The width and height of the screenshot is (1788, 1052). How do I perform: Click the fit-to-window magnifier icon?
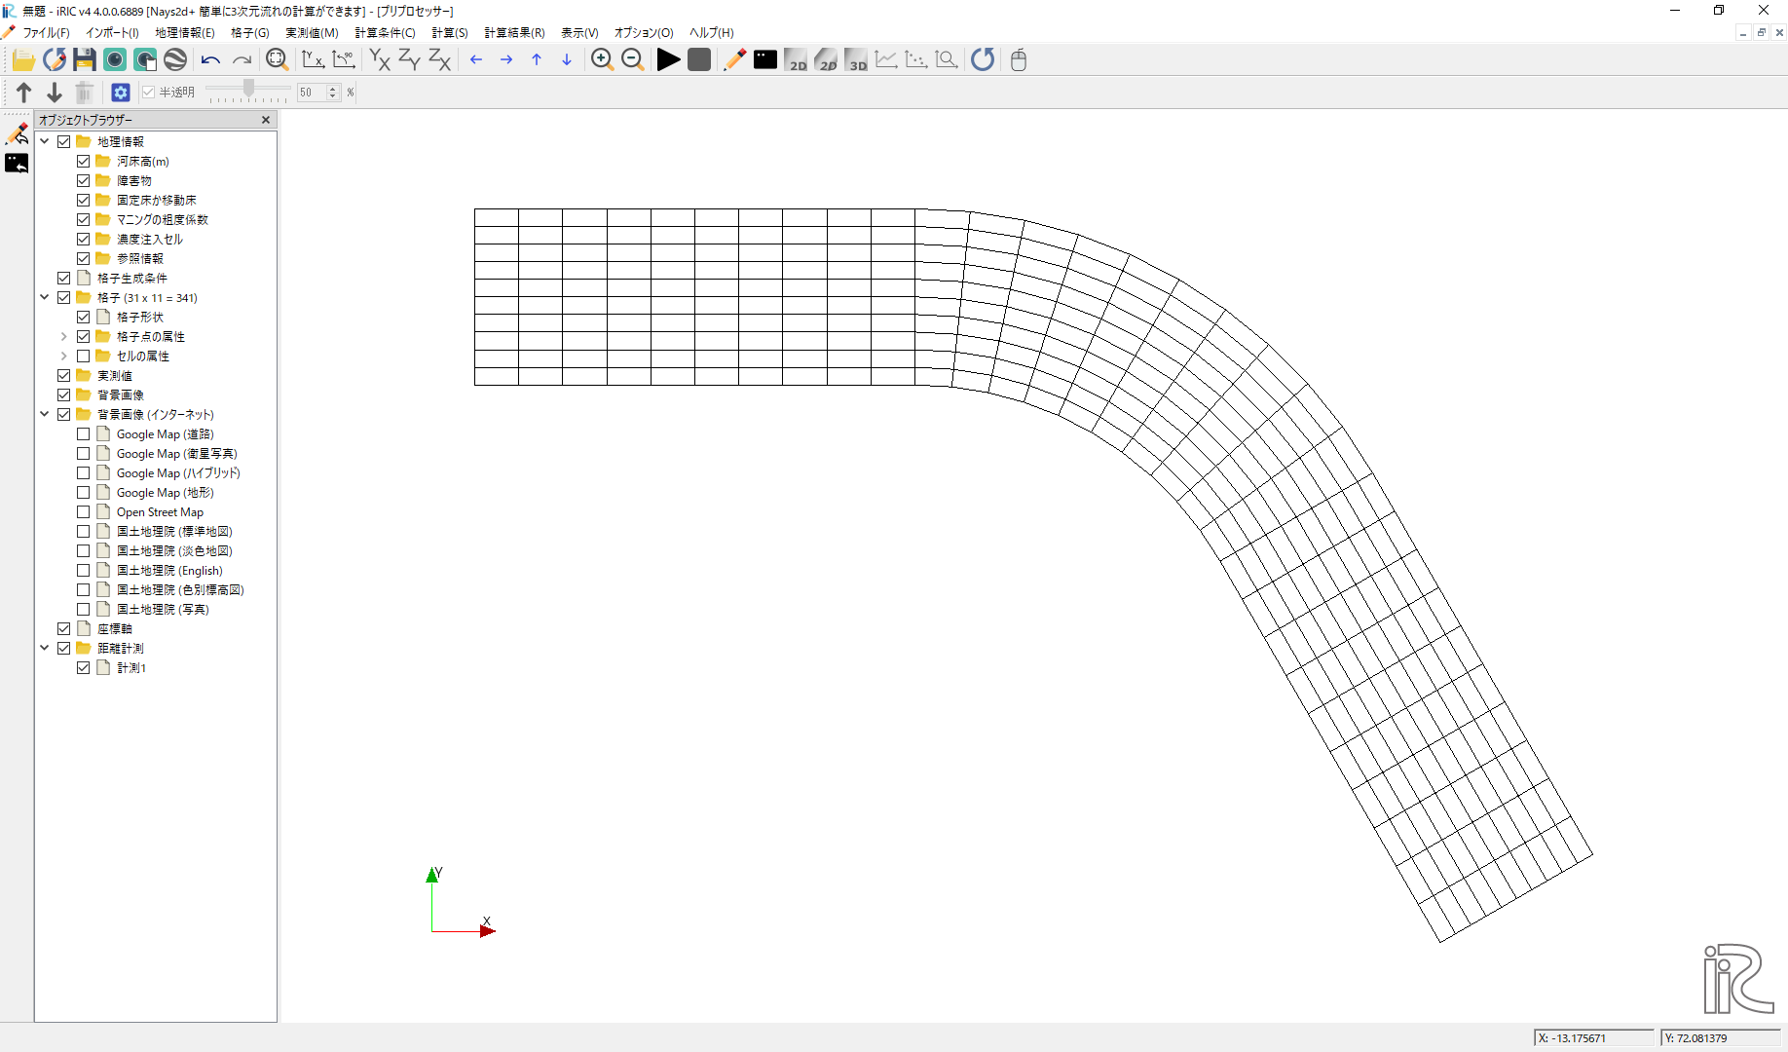coord(278,60)
